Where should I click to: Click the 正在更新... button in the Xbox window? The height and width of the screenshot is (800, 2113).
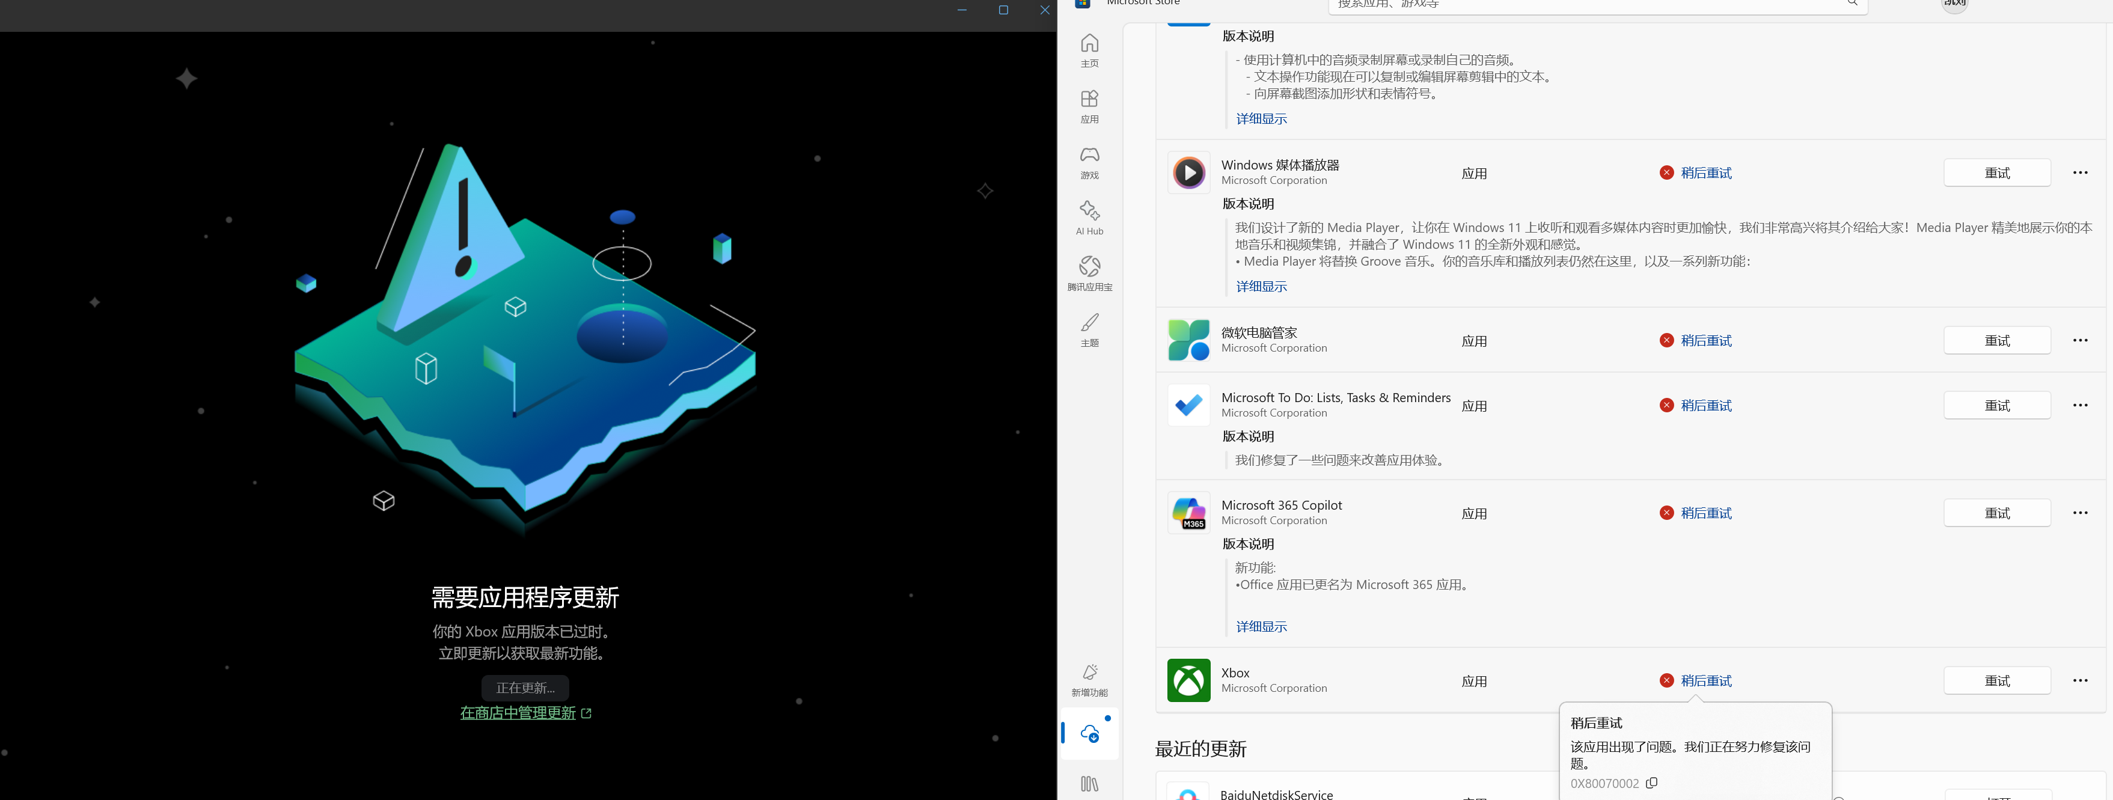pos(525,688)
